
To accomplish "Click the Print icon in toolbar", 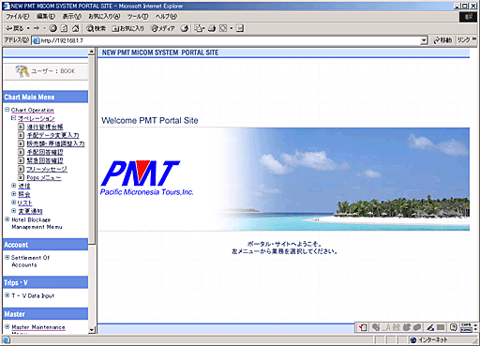I will pos(212,28).
